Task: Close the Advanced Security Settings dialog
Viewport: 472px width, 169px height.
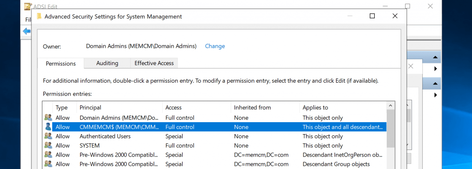Action: pyautogui.click(x=395, y=16)
